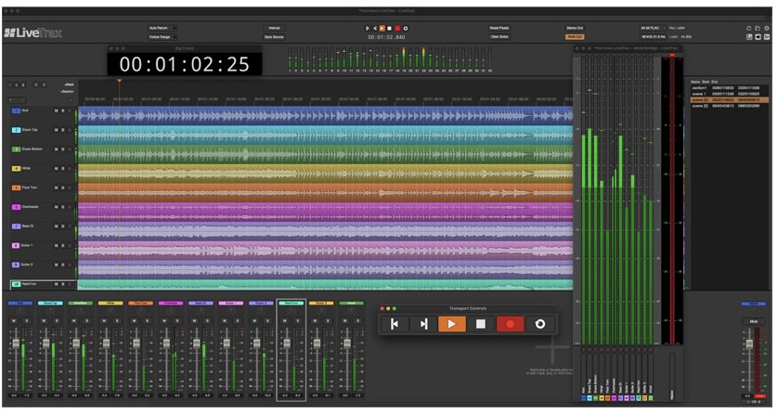
Task: Click the Stereo Out button
Action: point(575,28)
